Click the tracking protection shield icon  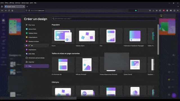coord(26,11)
